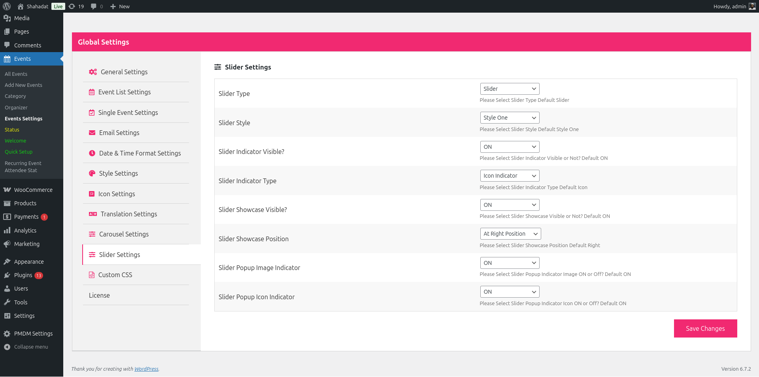Open All Events submenu link

click(16, 74)
